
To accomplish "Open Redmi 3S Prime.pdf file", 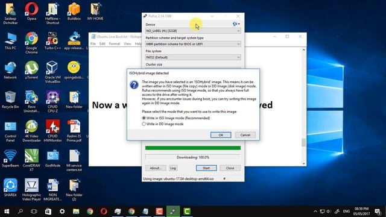I will point(74,131).
